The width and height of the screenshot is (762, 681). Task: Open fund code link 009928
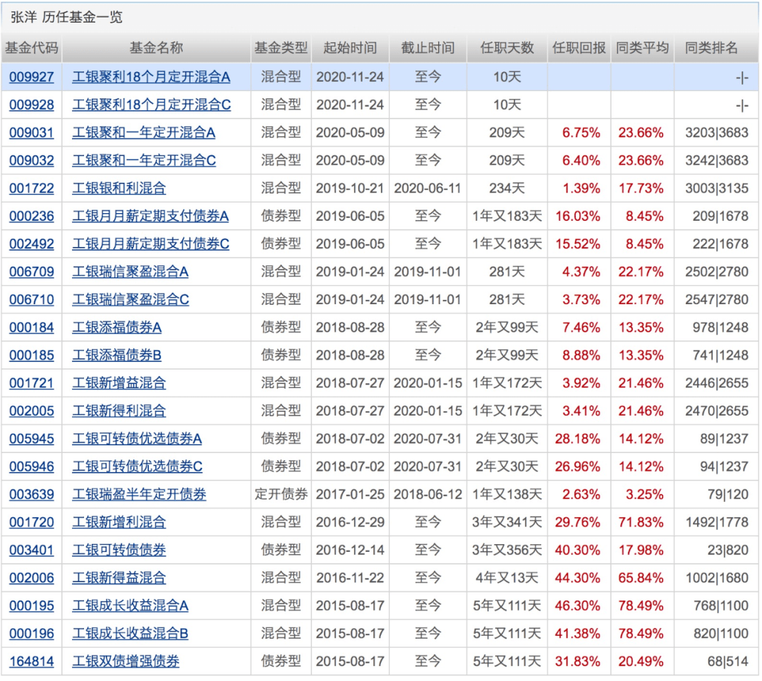(x=32, y=104)
